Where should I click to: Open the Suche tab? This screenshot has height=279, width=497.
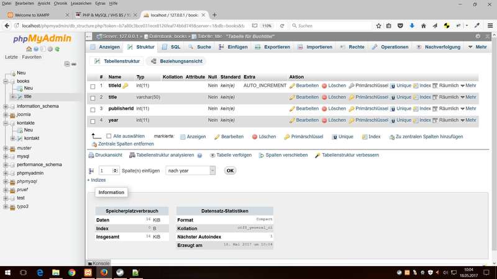pos(199,47)
